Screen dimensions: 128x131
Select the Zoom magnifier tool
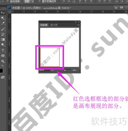[3, 61]
